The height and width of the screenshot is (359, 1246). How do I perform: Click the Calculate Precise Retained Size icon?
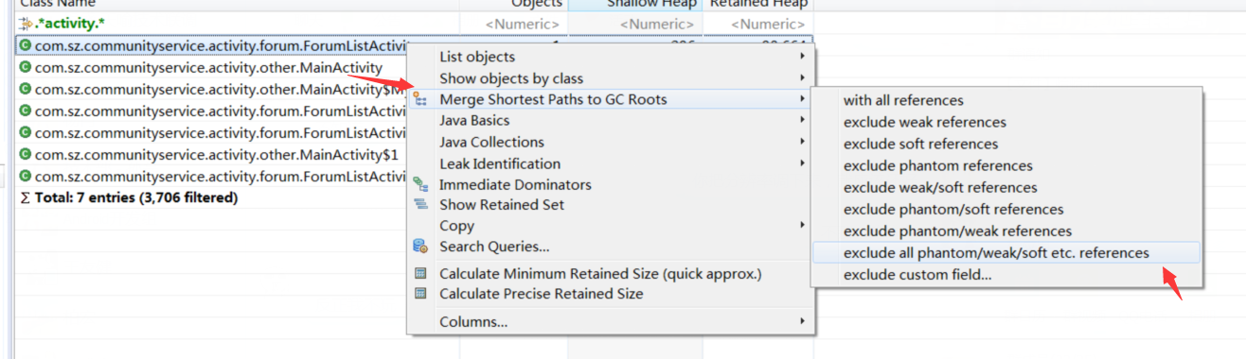click(x=420, y=294)
